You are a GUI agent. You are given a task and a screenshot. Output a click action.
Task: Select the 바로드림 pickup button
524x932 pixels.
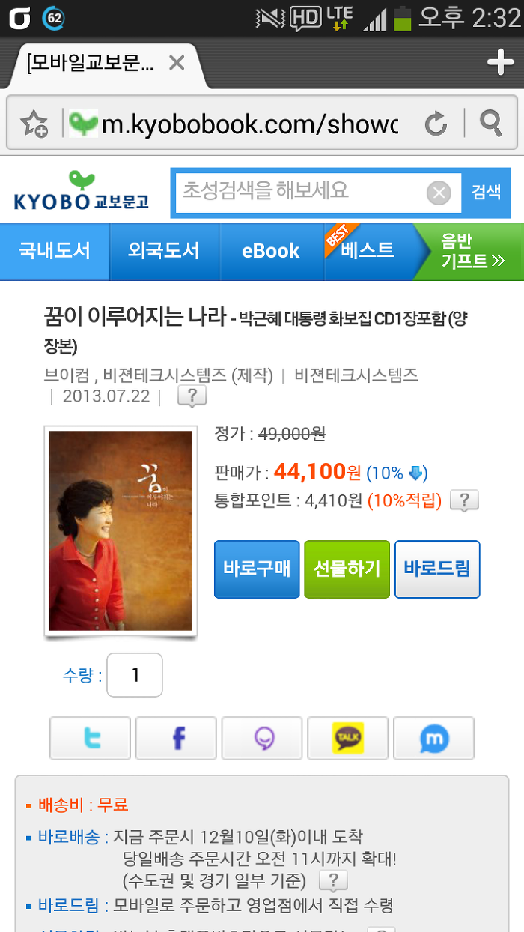pos(437,569)
